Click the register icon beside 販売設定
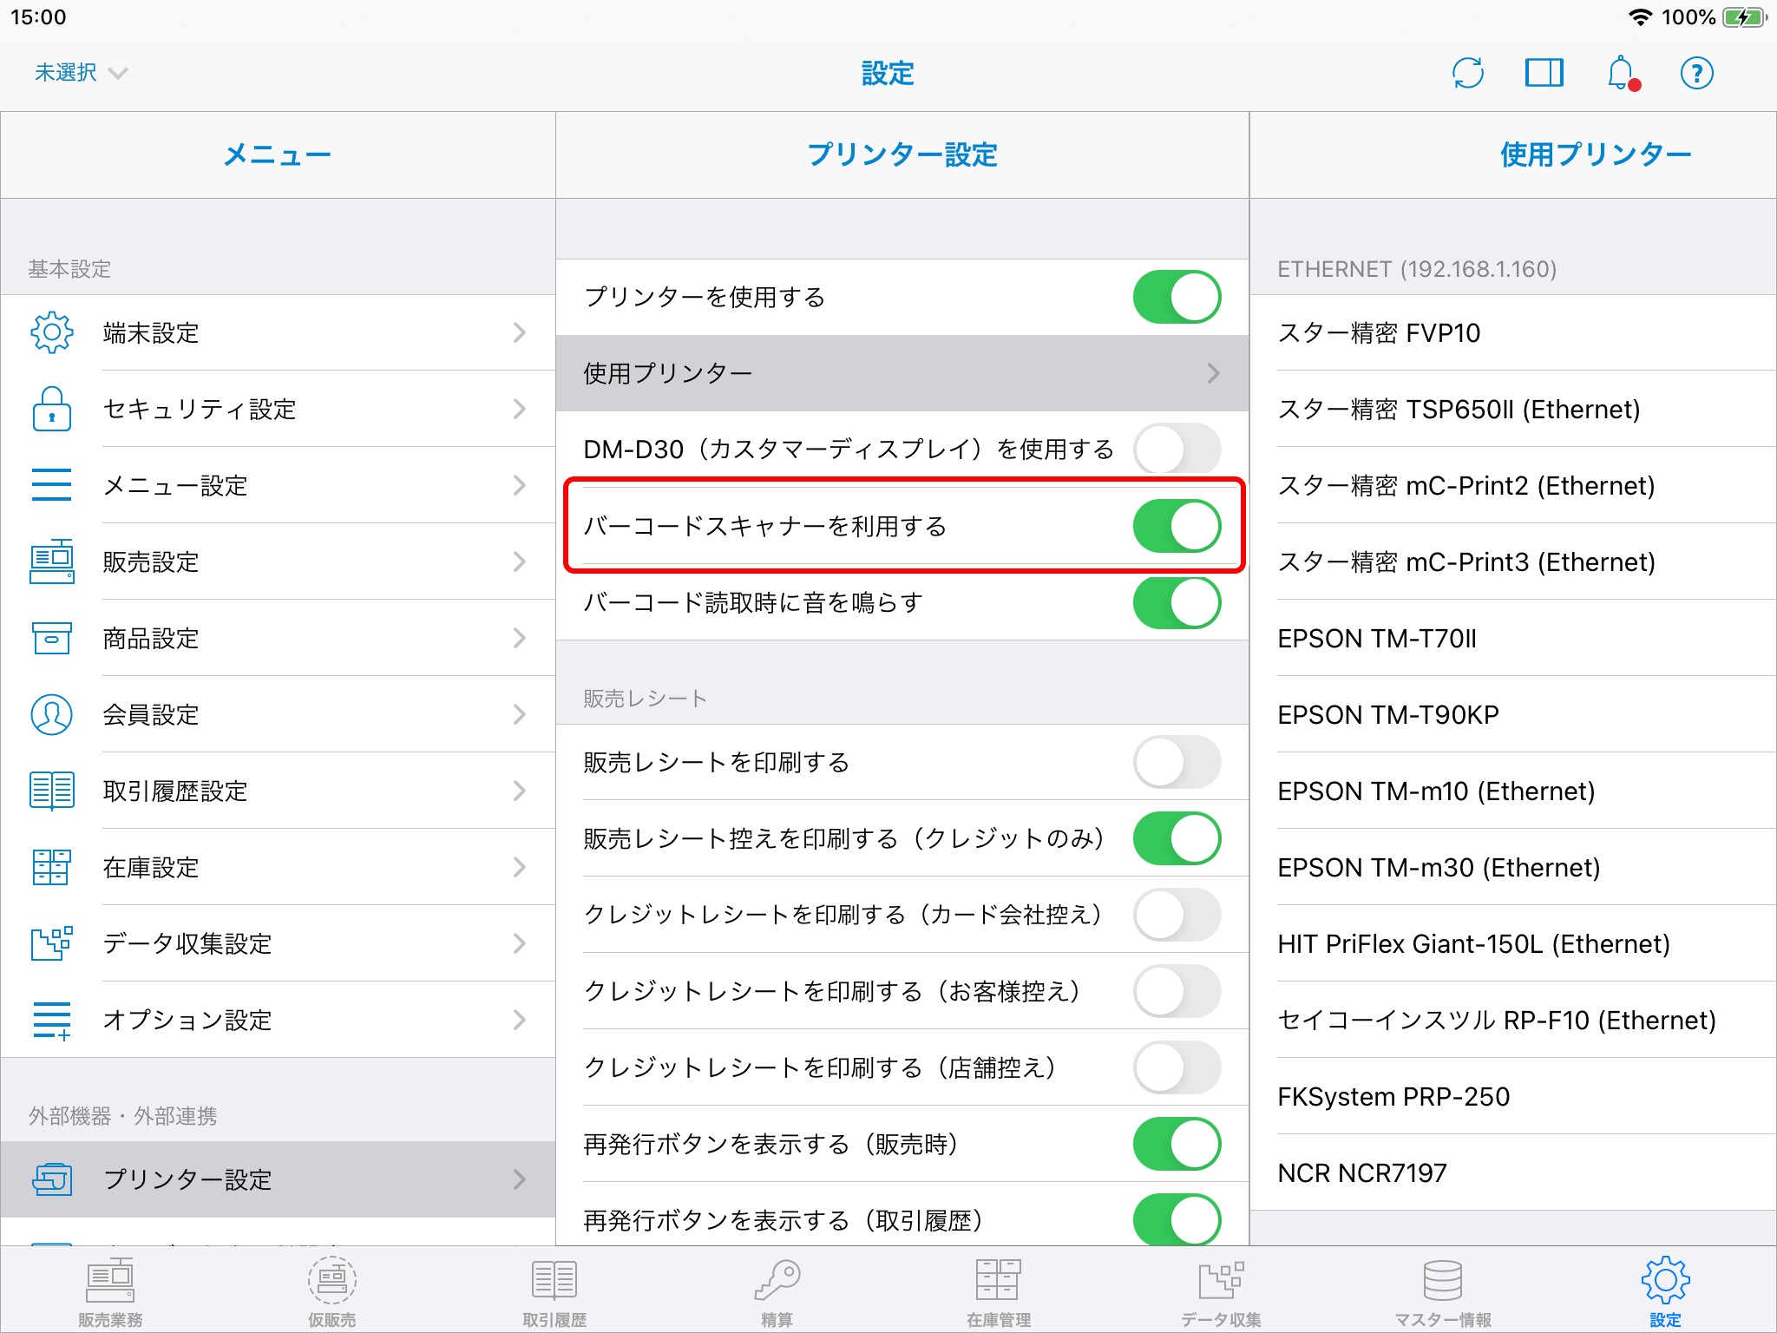The height and width of the screenshot is (1333, 1777). [52, 561]
